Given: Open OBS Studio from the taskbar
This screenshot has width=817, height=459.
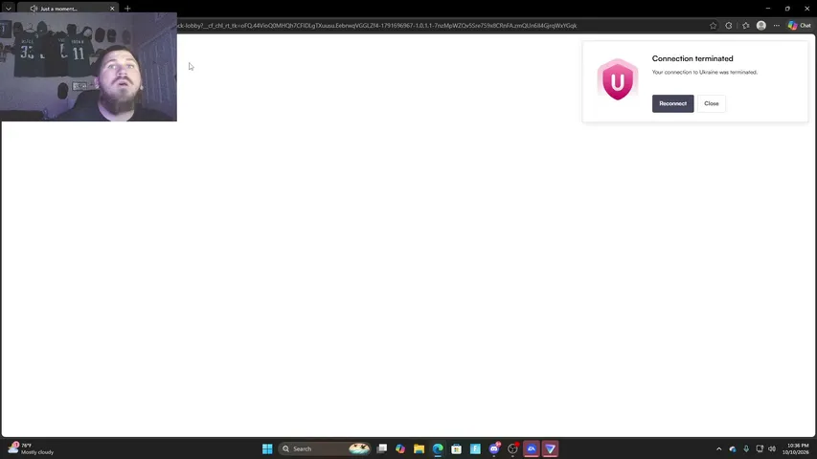Looking at the screenshot, I should coord(512,448).
